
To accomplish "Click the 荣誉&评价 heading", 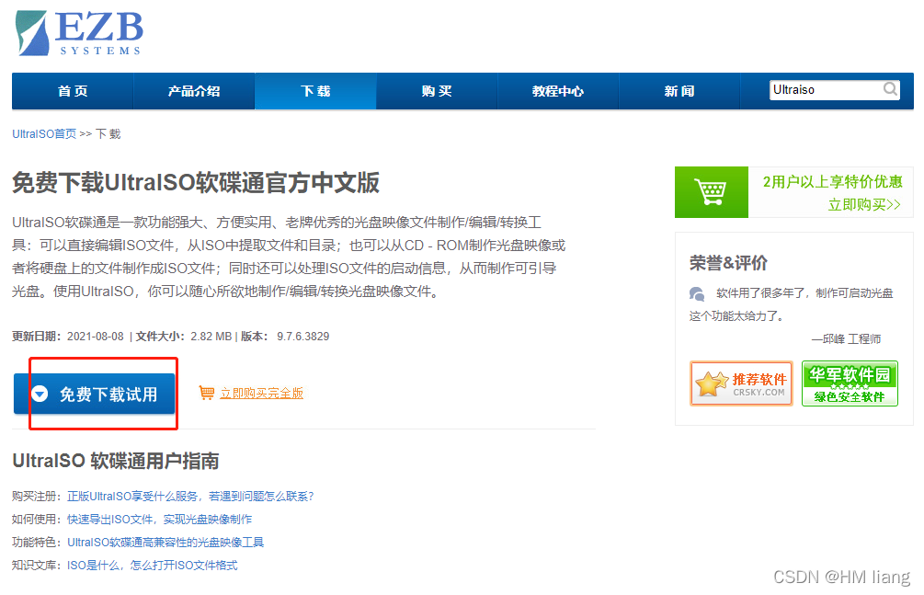I will [728, 263].
